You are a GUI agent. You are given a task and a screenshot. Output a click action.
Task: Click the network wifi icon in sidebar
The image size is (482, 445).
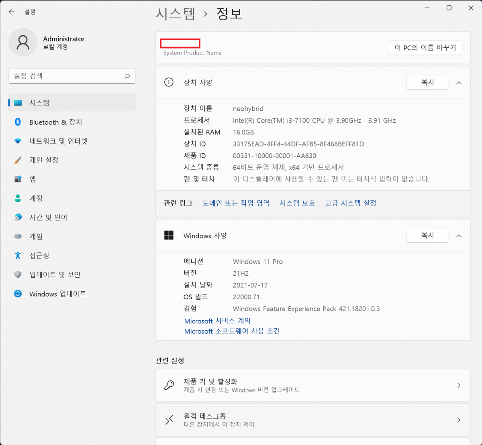pos(18,141)
